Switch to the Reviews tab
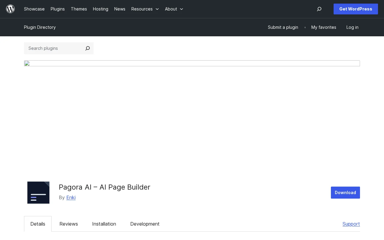384x240 pixels. coord(69,224)
